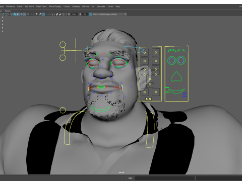Open the Windows menu
The height and width of the screenshot is (181, 242).
tap(10, 7)
